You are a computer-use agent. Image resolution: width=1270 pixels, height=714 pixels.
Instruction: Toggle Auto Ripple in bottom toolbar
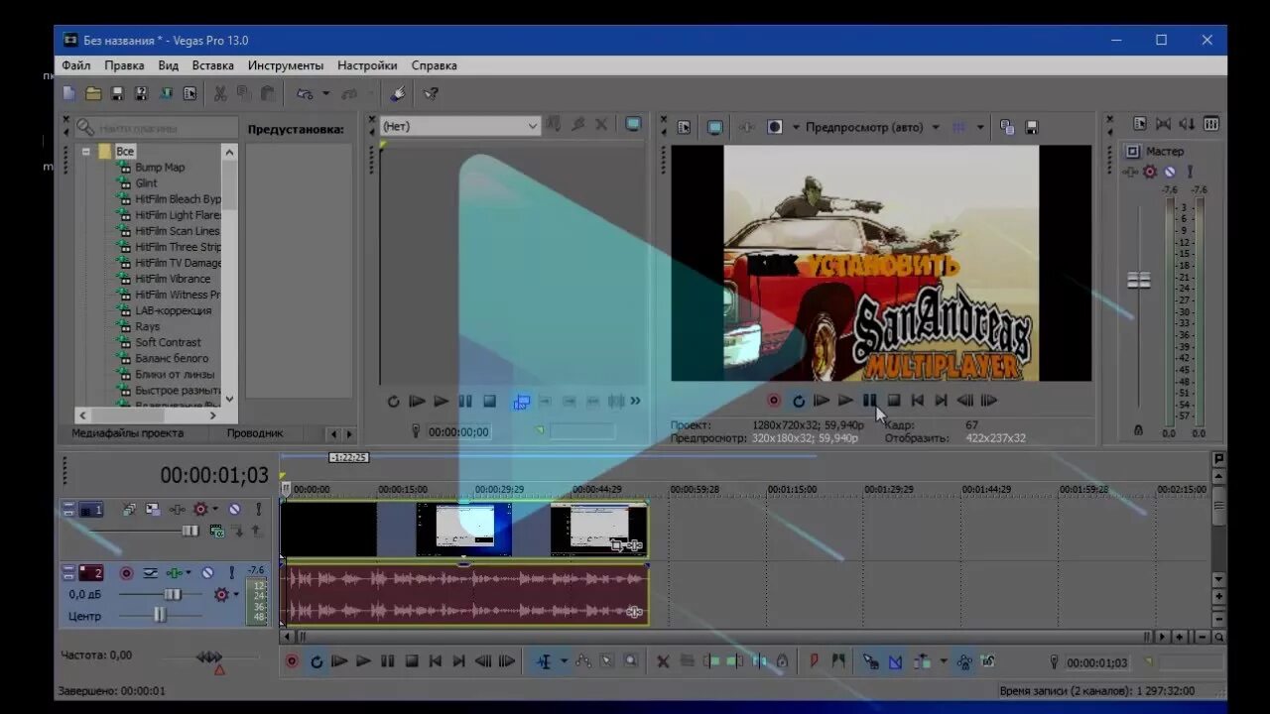pyautogui.click(x=923, y=661)
